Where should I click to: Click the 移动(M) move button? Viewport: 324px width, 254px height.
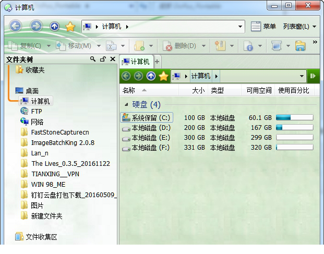tap(74, 46)
